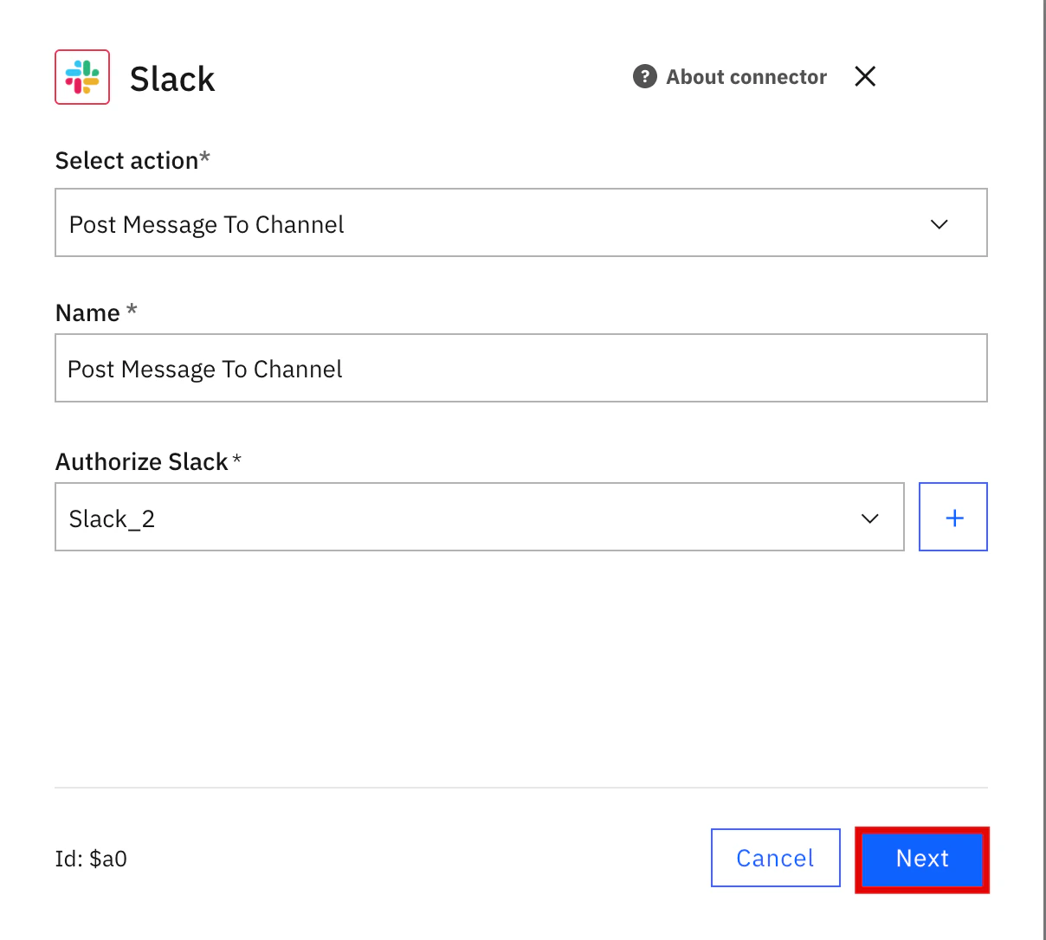The width and height of the screenshot is (1046, 940).
Task: Click the About connector link text
Action: tap(746, 77)
